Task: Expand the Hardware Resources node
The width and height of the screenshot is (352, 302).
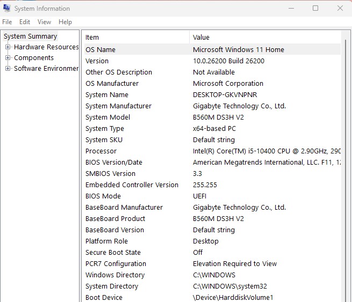Action: (8, 47)
